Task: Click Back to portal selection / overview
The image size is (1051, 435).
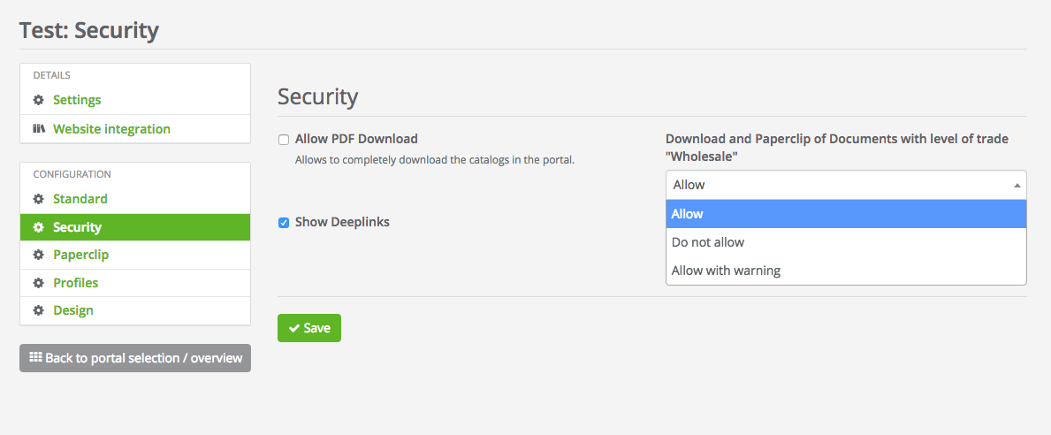Action: [143, 358]
